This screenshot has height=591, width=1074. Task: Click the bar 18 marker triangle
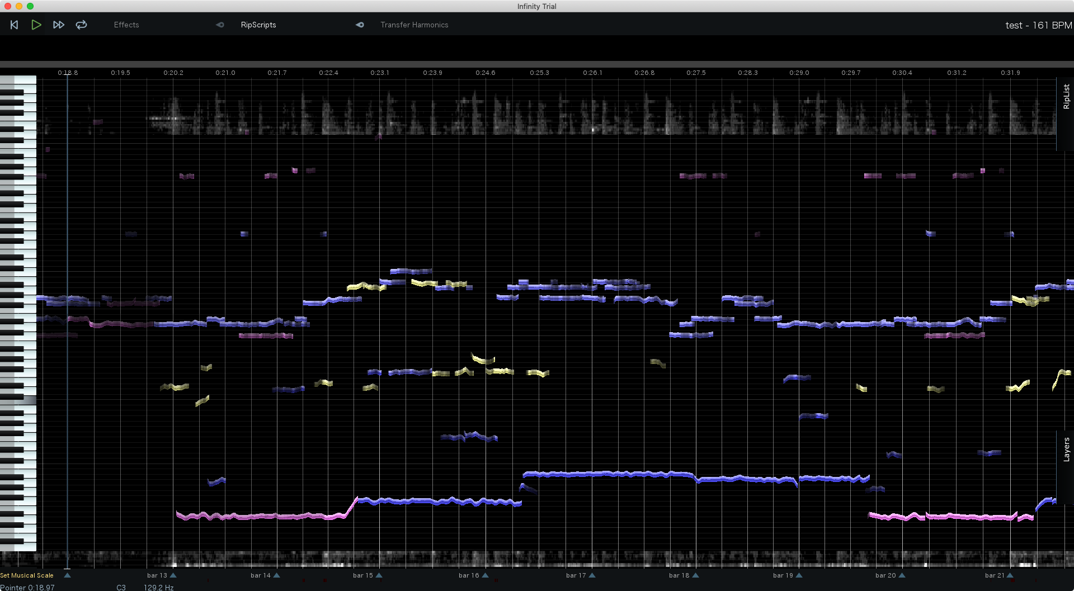pos(696,575)
